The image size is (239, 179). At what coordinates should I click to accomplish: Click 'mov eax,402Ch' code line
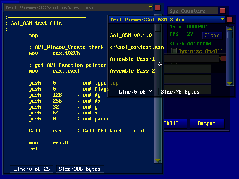coord(54,53)
